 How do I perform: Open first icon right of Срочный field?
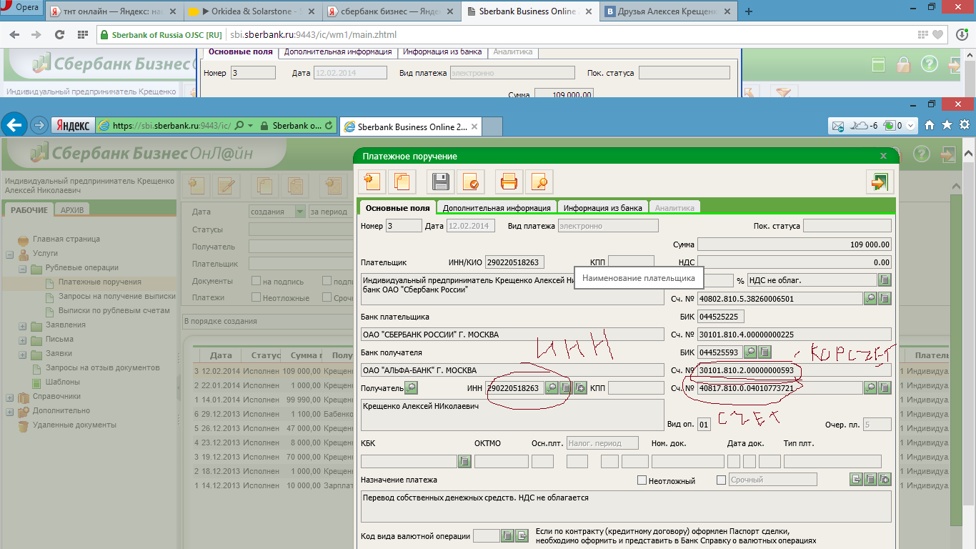[x=856, y=480]
